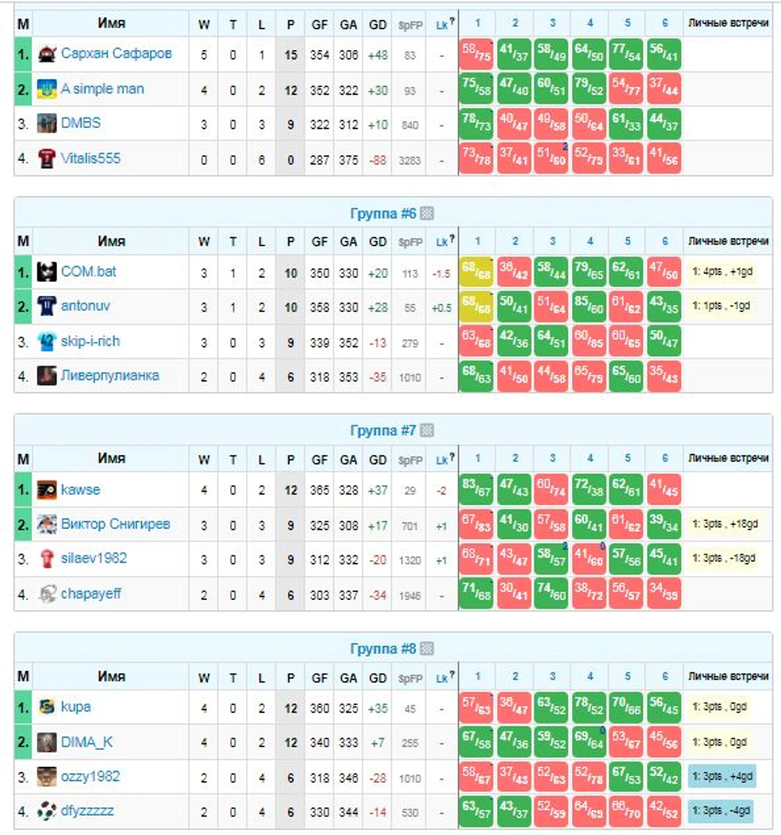Click the Ukrainian flag avatar of A simple man
Image resolution: width=781 pixels, height=835 pixels.
pyautogui.click(x=47, y=89)
